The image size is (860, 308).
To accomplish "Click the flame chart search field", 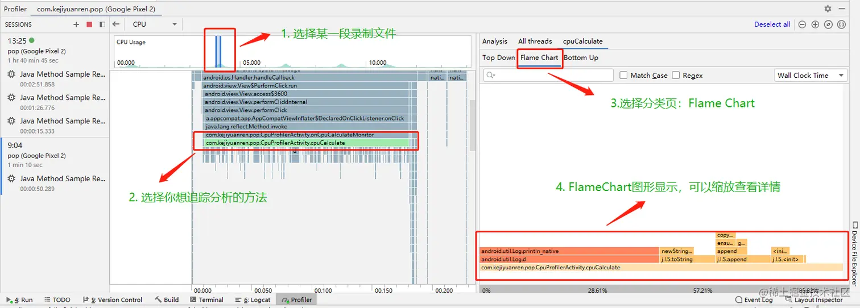I will [548, 75].
